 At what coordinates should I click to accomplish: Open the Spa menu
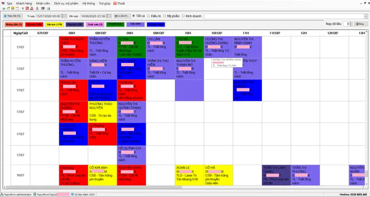[x=9, y=4]
